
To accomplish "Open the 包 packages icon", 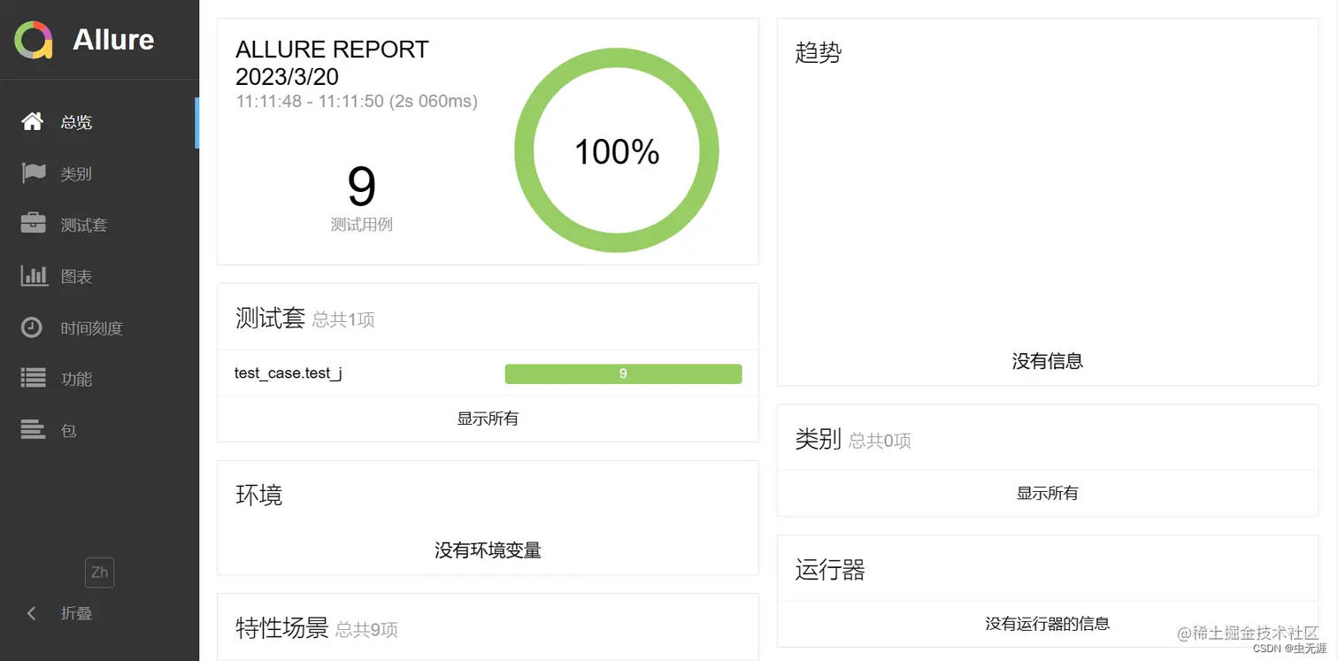I will [x=33, y=430].
